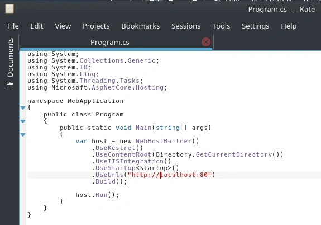Click on the host.Run() line
The width and height of the screenshot is (321, 225).
(97, 195)
